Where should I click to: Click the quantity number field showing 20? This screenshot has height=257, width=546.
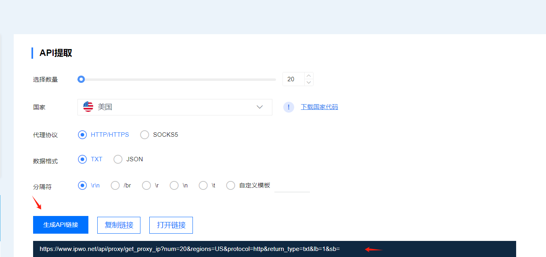click(293, 79)
